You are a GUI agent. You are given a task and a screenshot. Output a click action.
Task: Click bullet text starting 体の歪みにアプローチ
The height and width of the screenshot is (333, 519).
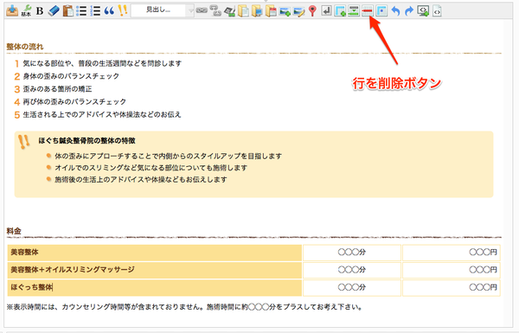pyautogui.click(x=169, y=156)
